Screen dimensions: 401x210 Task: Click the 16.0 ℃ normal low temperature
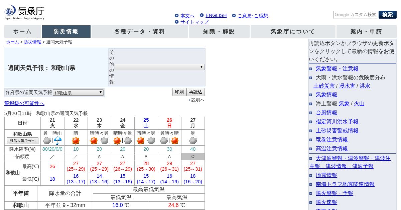(x=121, y=205)
